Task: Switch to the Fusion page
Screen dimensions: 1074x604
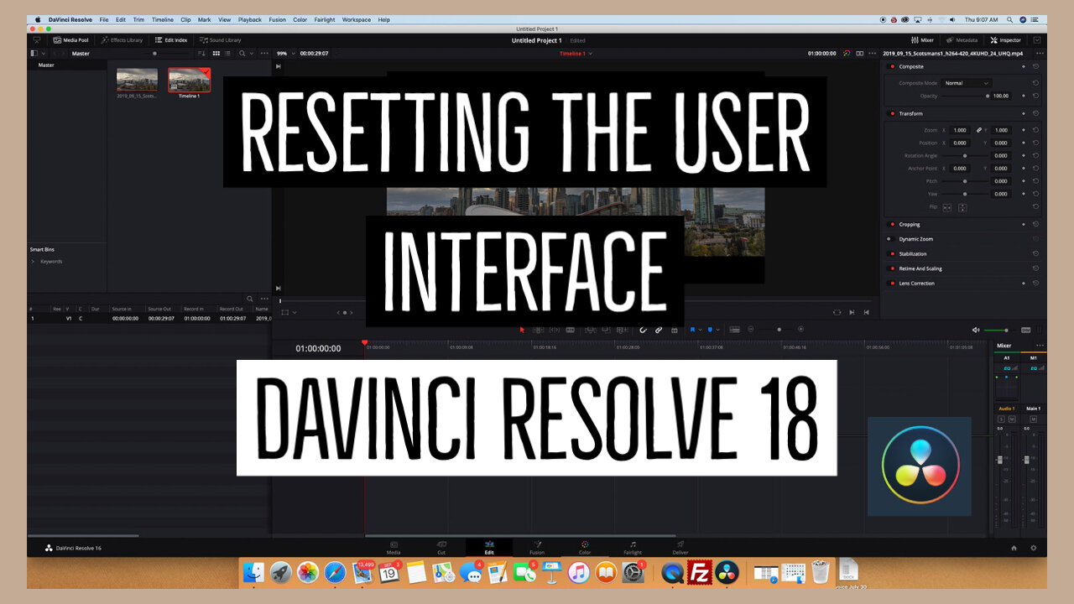Action: click(x=537, y=548)
